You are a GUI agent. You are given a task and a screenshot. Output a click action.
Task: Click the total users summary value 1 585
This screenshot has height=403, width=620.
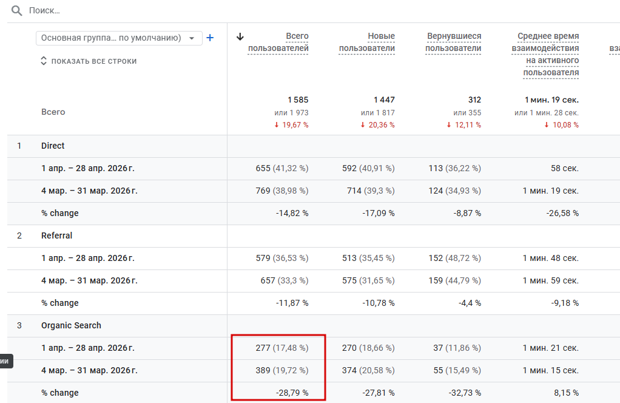298,100
